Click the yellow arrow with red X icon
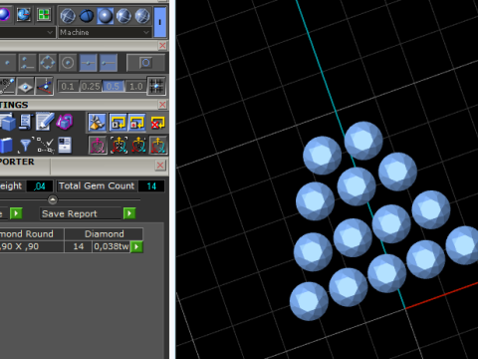The height and width of the screenshot is (359, 478). coord(157,123)
